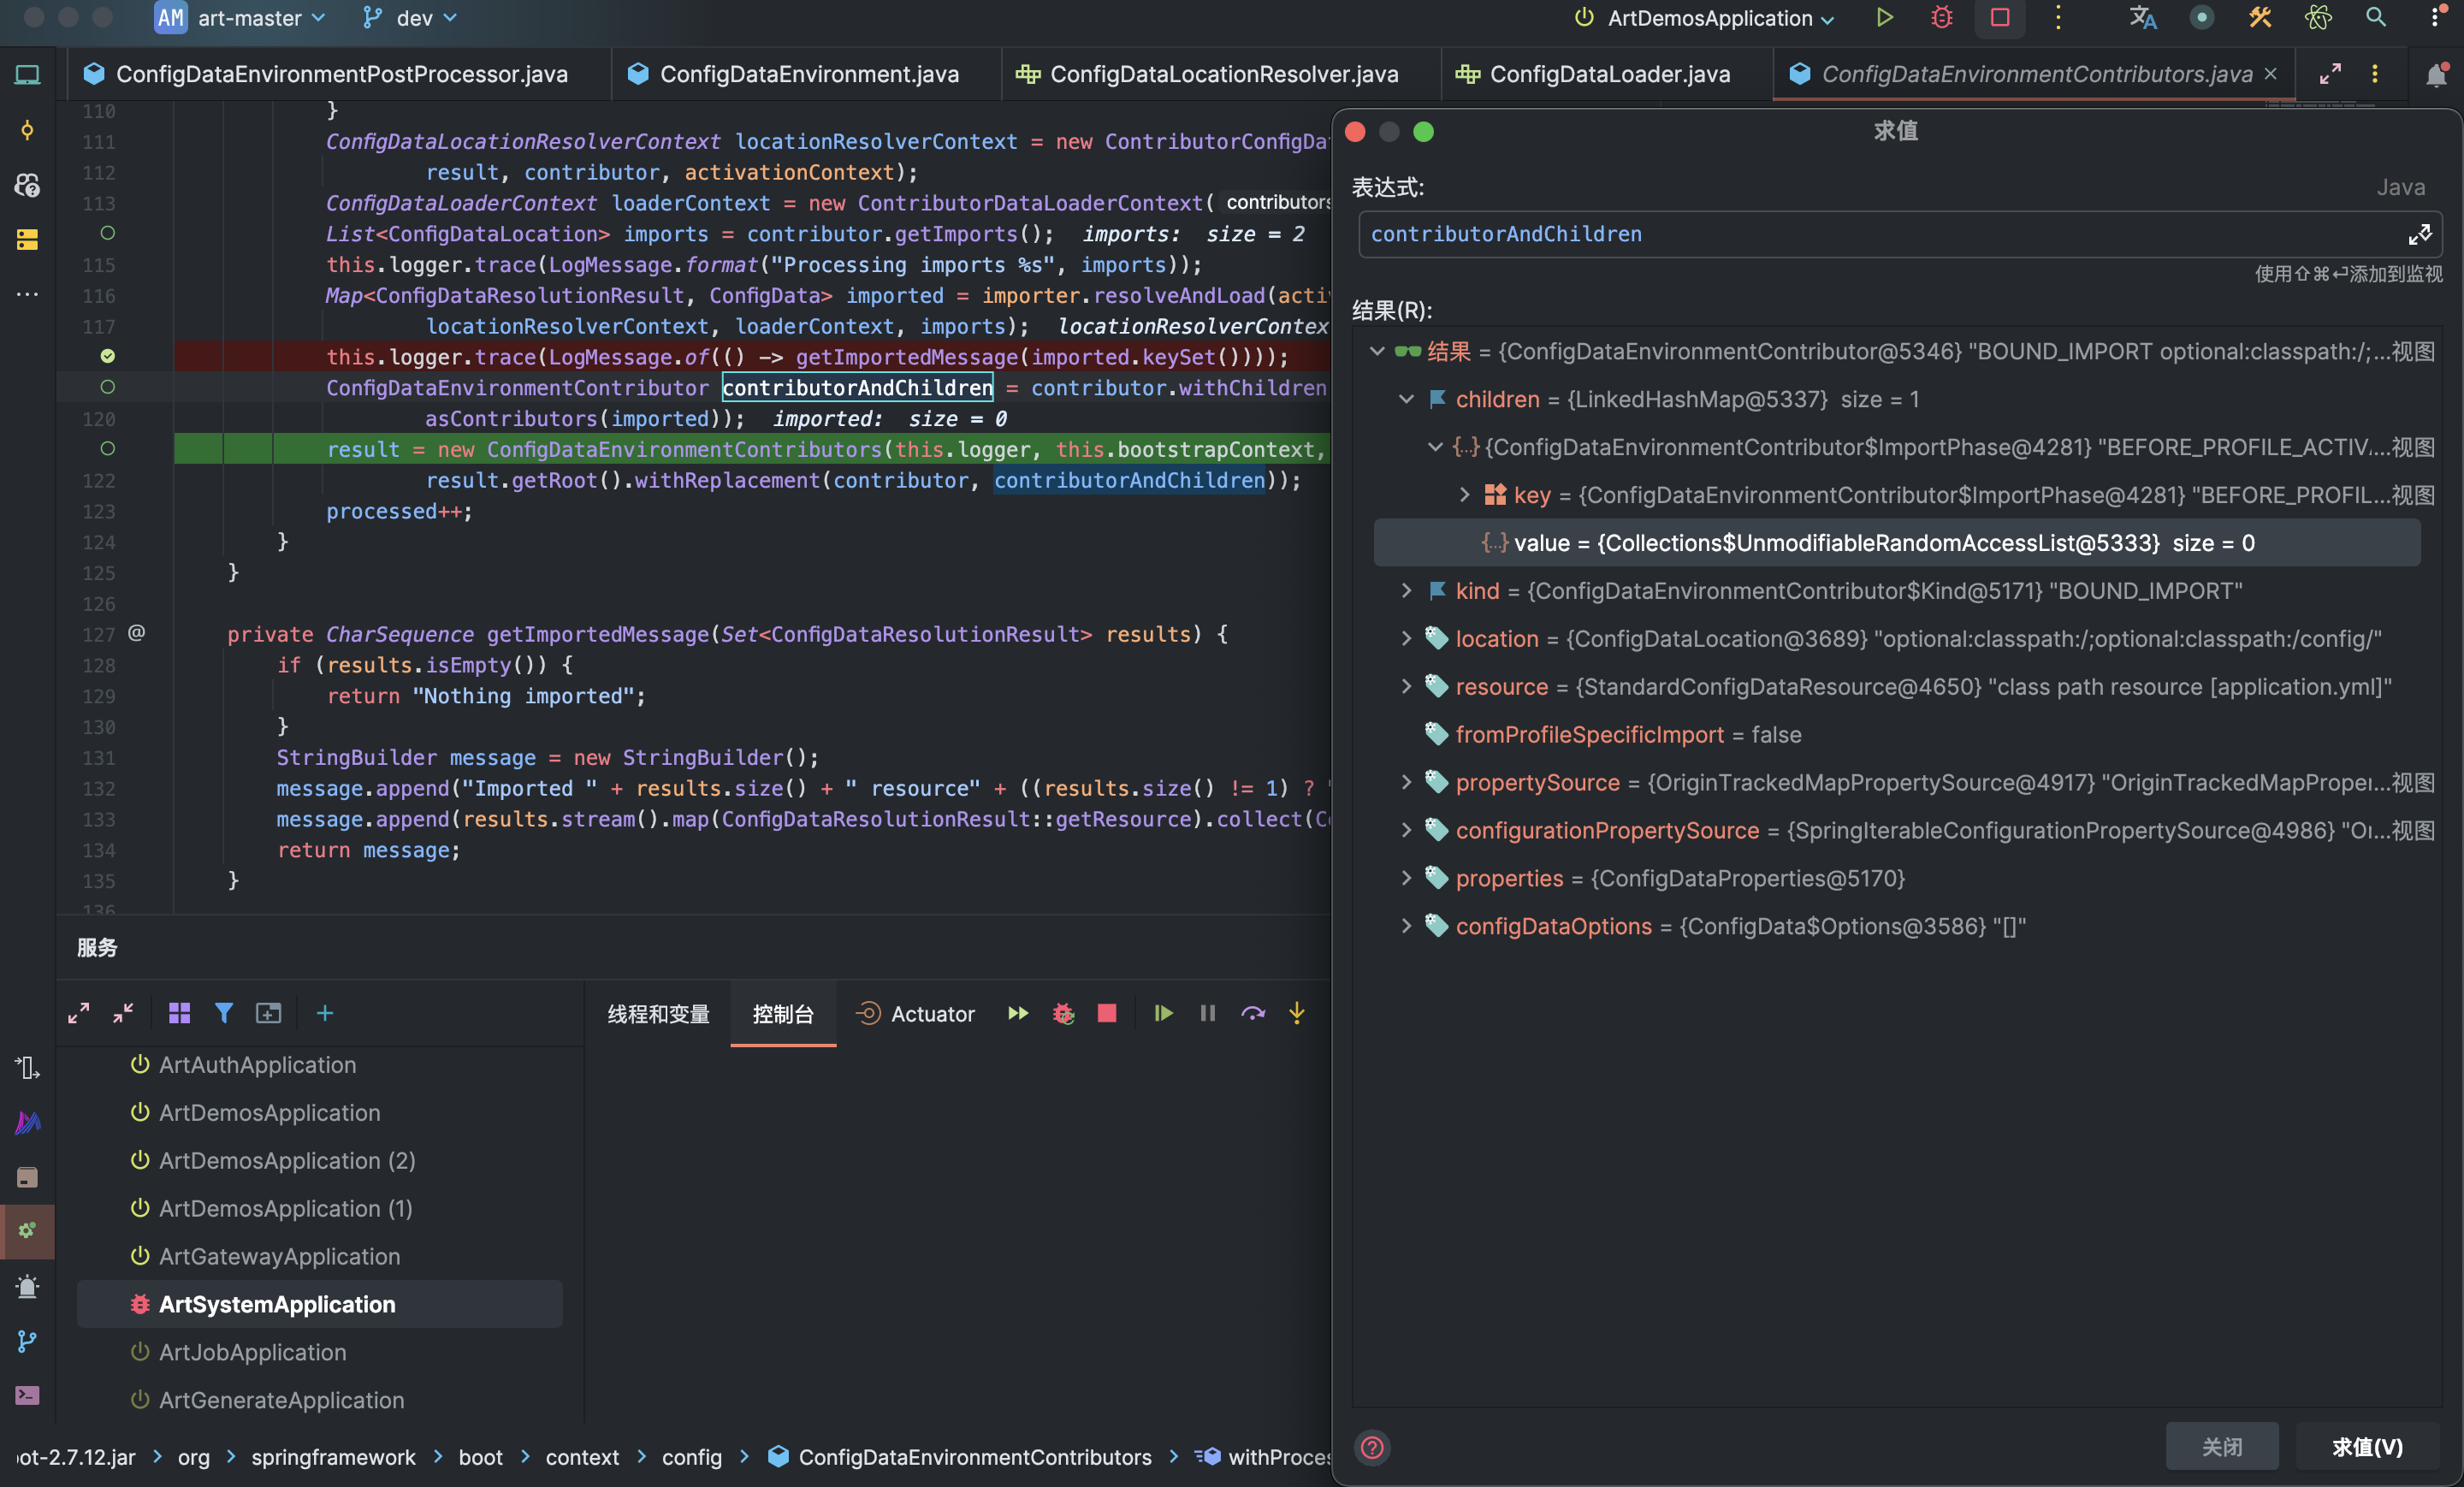2464x1487 pixels.
Task: Collapse the children node in results
Action: [1406, 399]
